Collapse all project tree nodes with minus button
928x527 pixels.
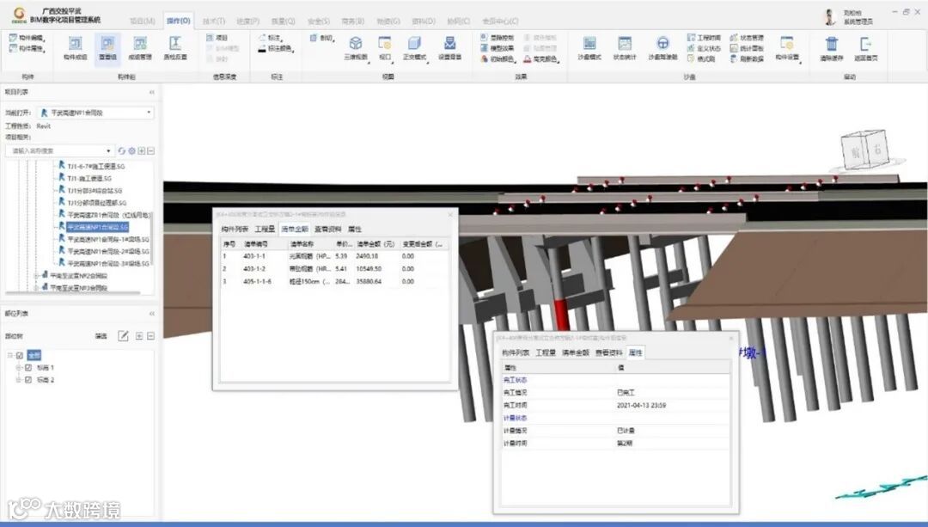tap(151, 151)
